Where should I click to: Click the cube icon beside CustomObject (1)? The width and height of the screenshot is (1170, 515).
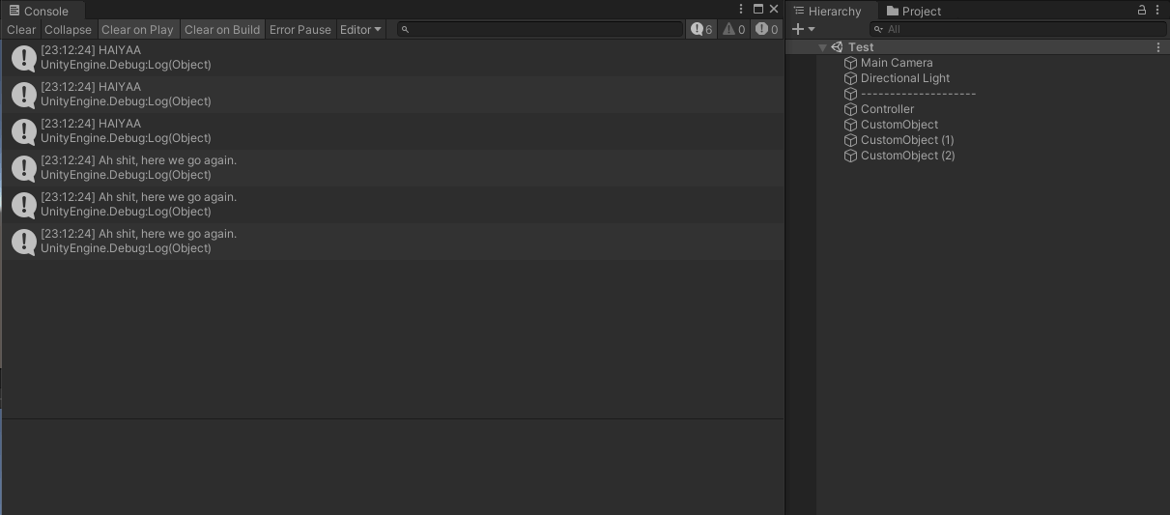click(x=851, y=140)
